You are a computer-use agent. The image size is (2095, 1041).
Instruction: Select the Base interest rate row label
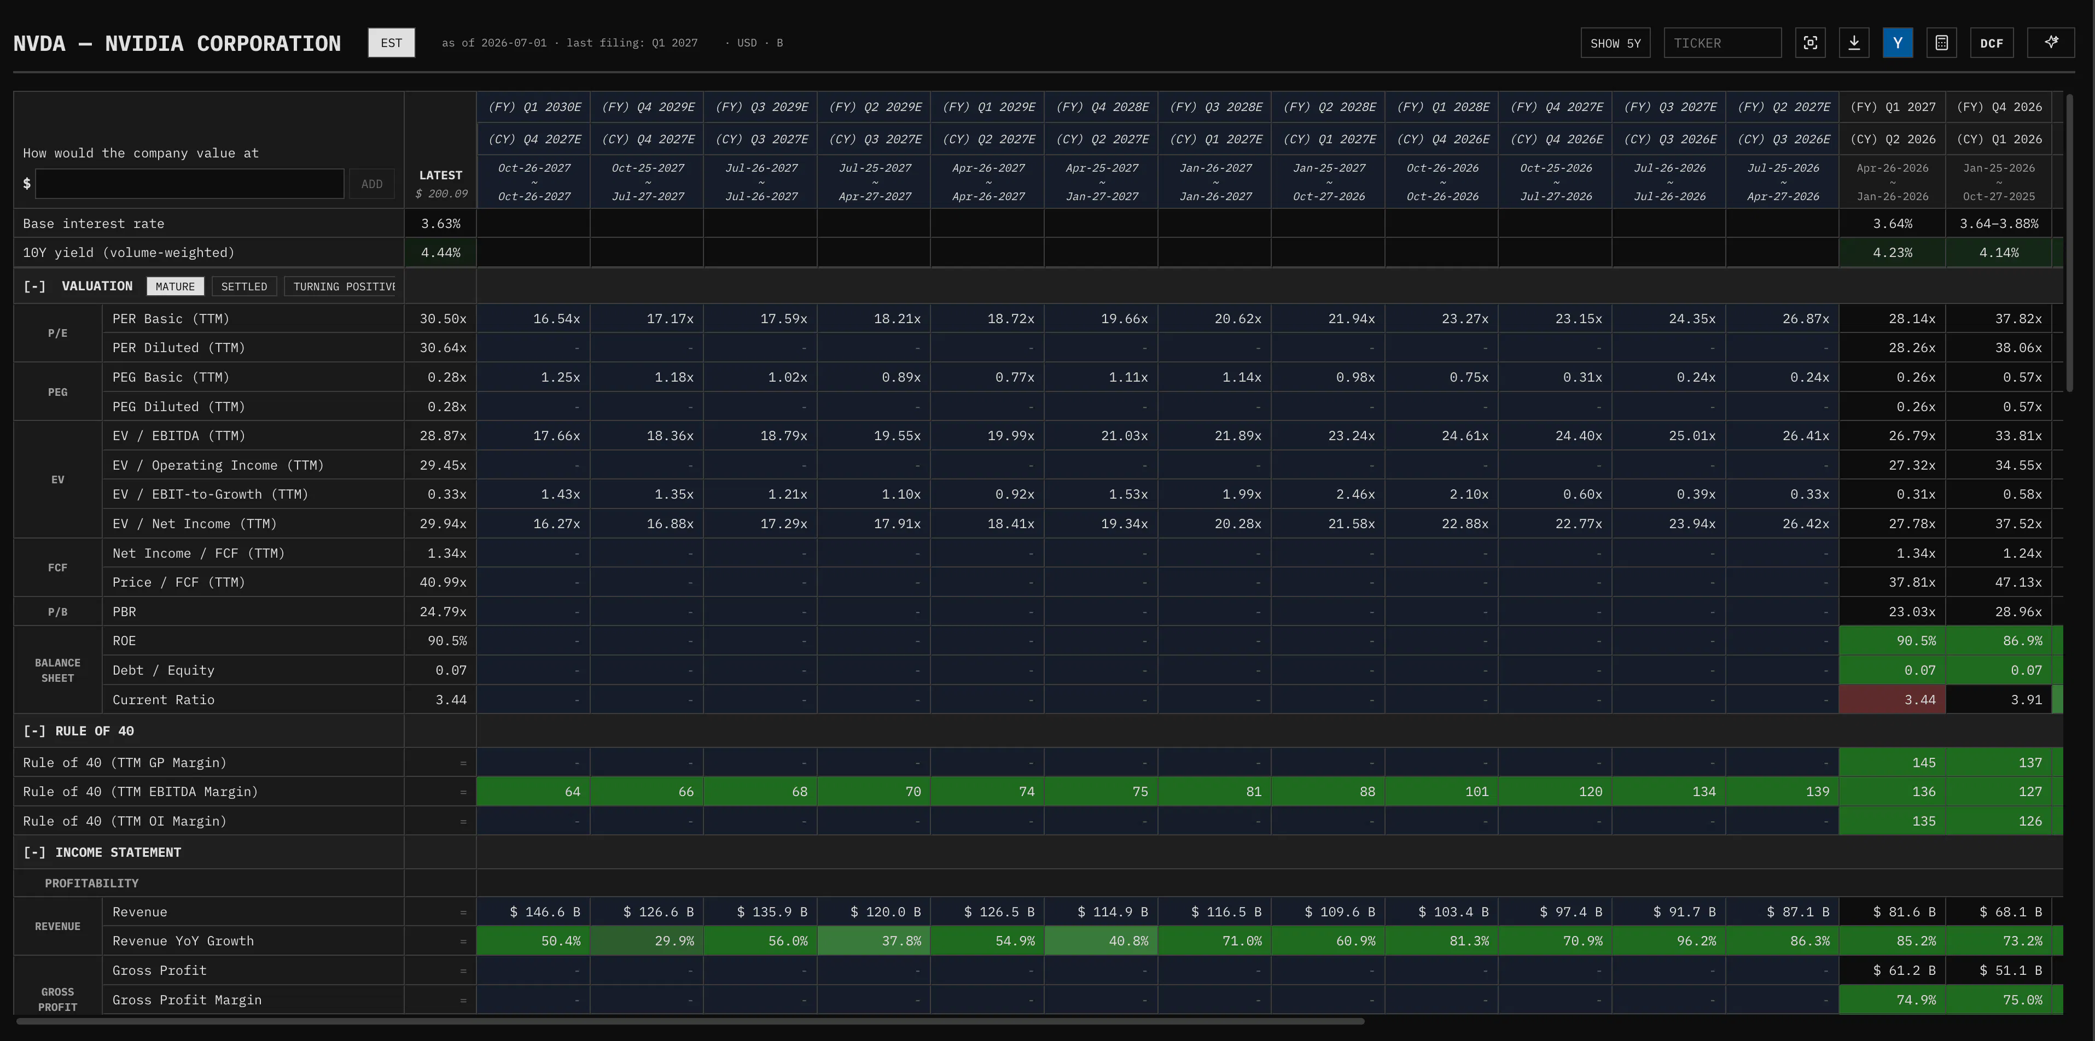[x=94, y=224]
